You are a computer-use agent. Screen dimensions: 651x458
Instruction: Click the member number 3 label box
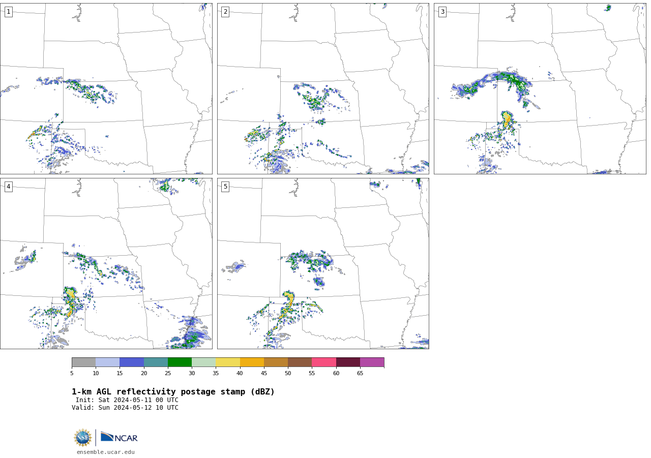[x=442, y=12]
